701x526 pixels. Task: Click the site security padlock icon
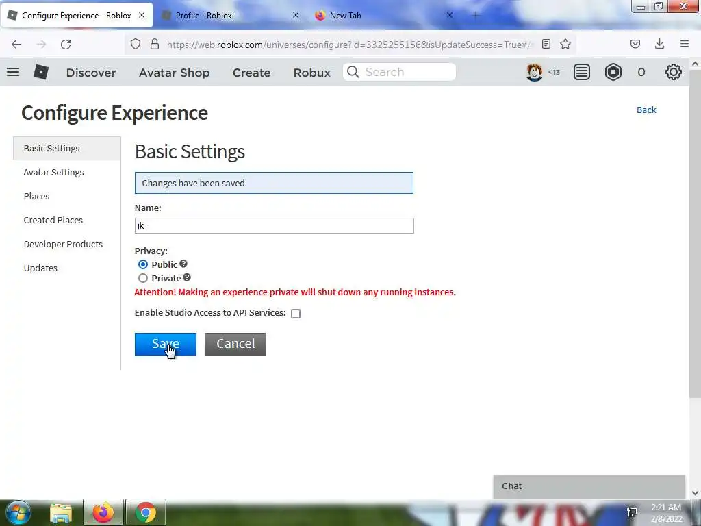(x=155, y=44)
